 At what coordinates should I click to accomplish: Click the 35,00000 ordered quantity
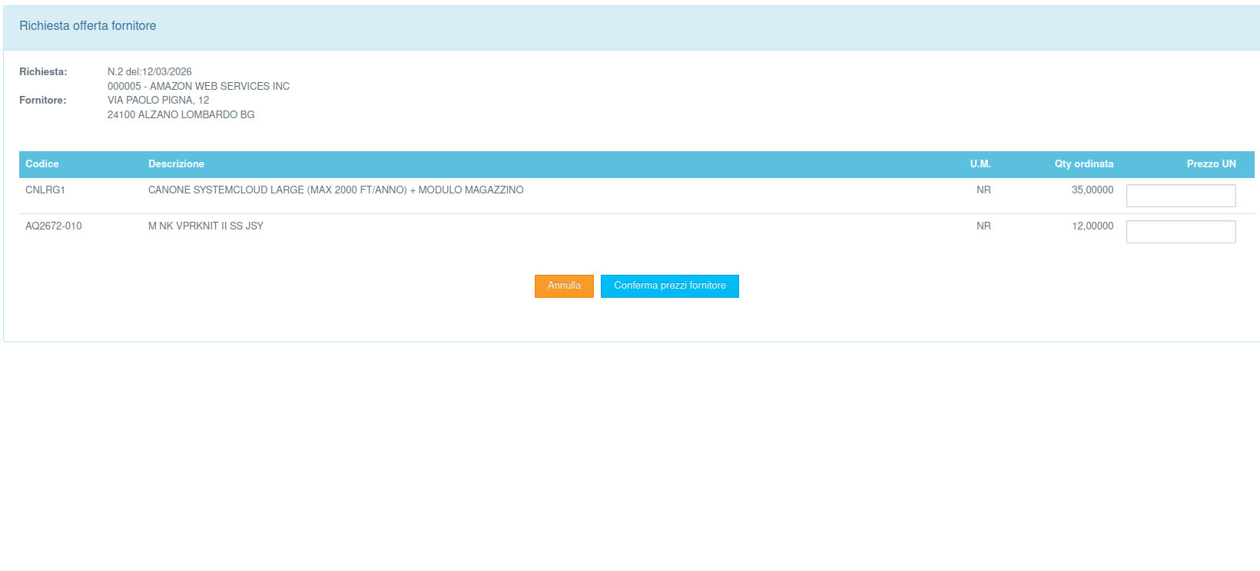coord(1092,190)
